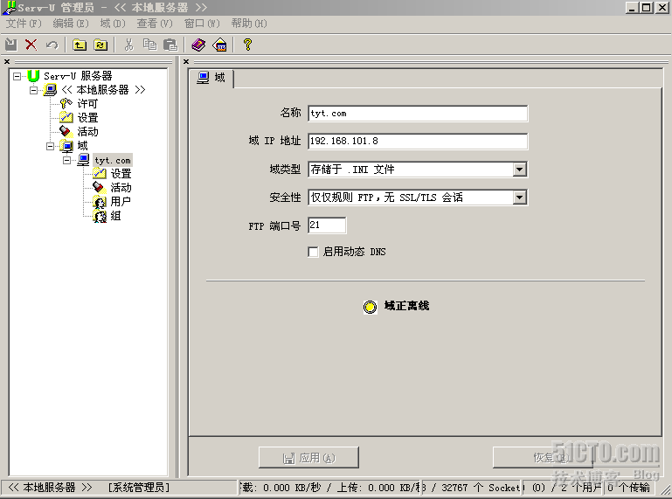Click the yellow question mark icon
This screenshot has height=499, width=672.
pos(247,45)
